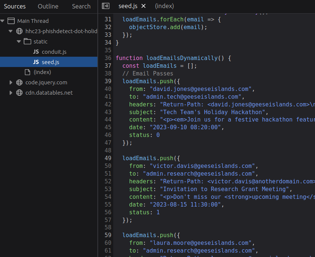Click the Main Thread window icon
This screenshot has height=257, width=315.
pos(11,21)
